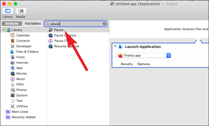
Task: Select Calendar label in library
Action: coord(23,35)
